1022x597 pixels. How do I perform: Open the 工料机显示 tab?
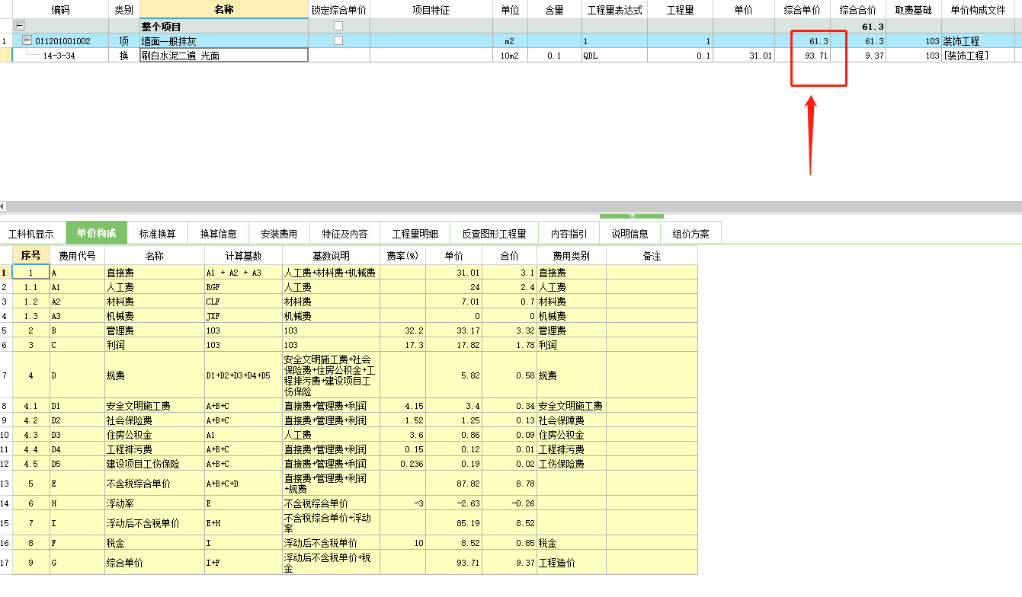click(31, 234)
